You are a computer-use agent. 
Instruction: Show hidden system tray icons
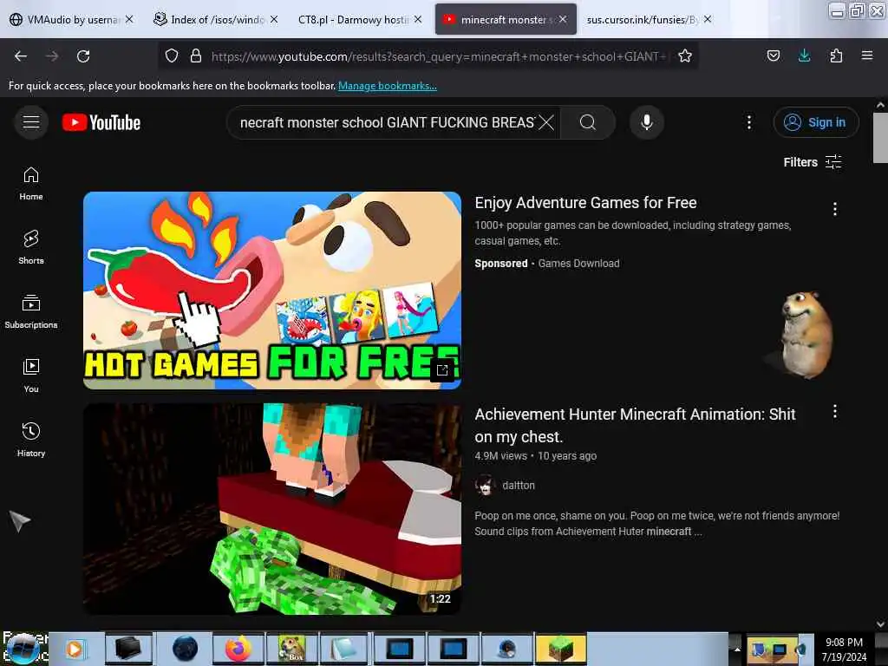tap(737, 649)
